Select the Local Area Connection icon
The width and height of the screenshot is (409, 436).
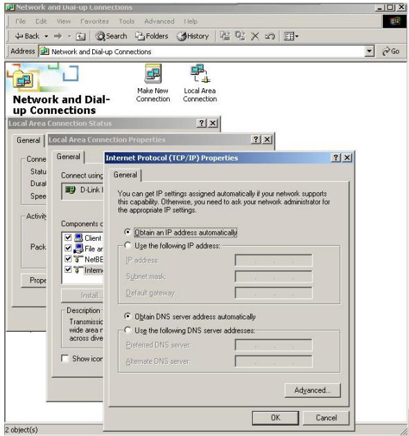200,83
